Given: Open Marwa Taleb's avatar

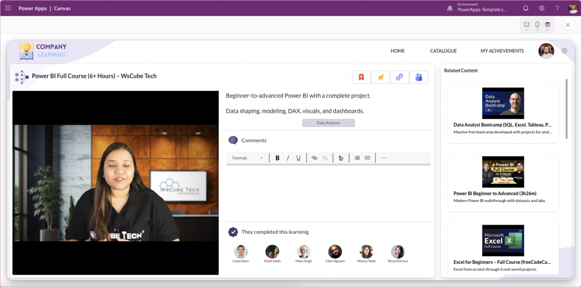Looking at the screenshot, I should pos(367,252).
